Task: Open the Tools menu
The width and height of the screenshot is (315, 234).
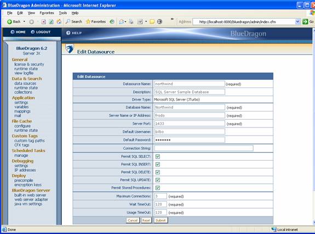Action: [x=63, y=13]
